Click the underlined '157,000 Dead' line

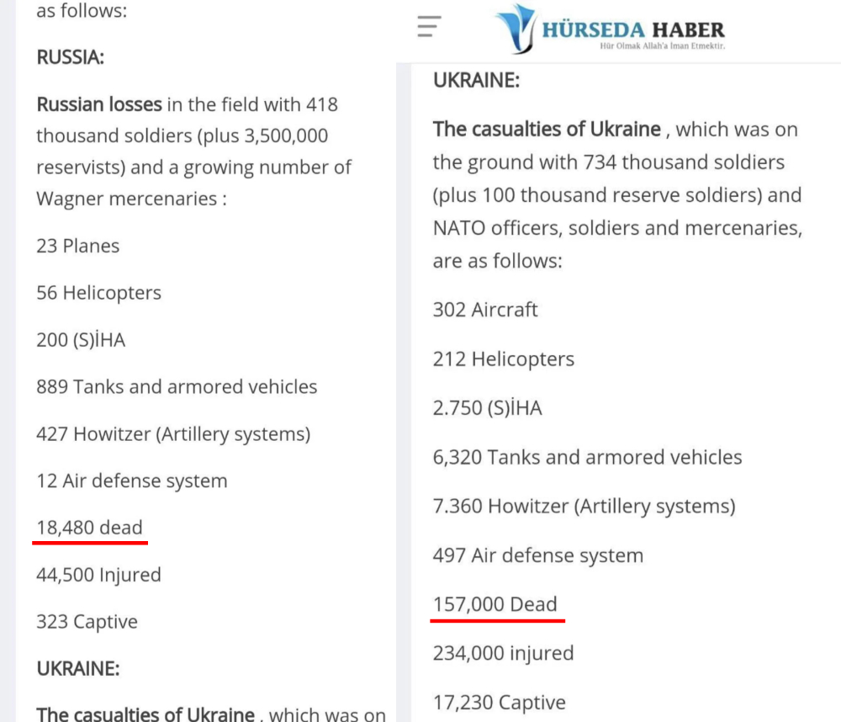[495, 604]
